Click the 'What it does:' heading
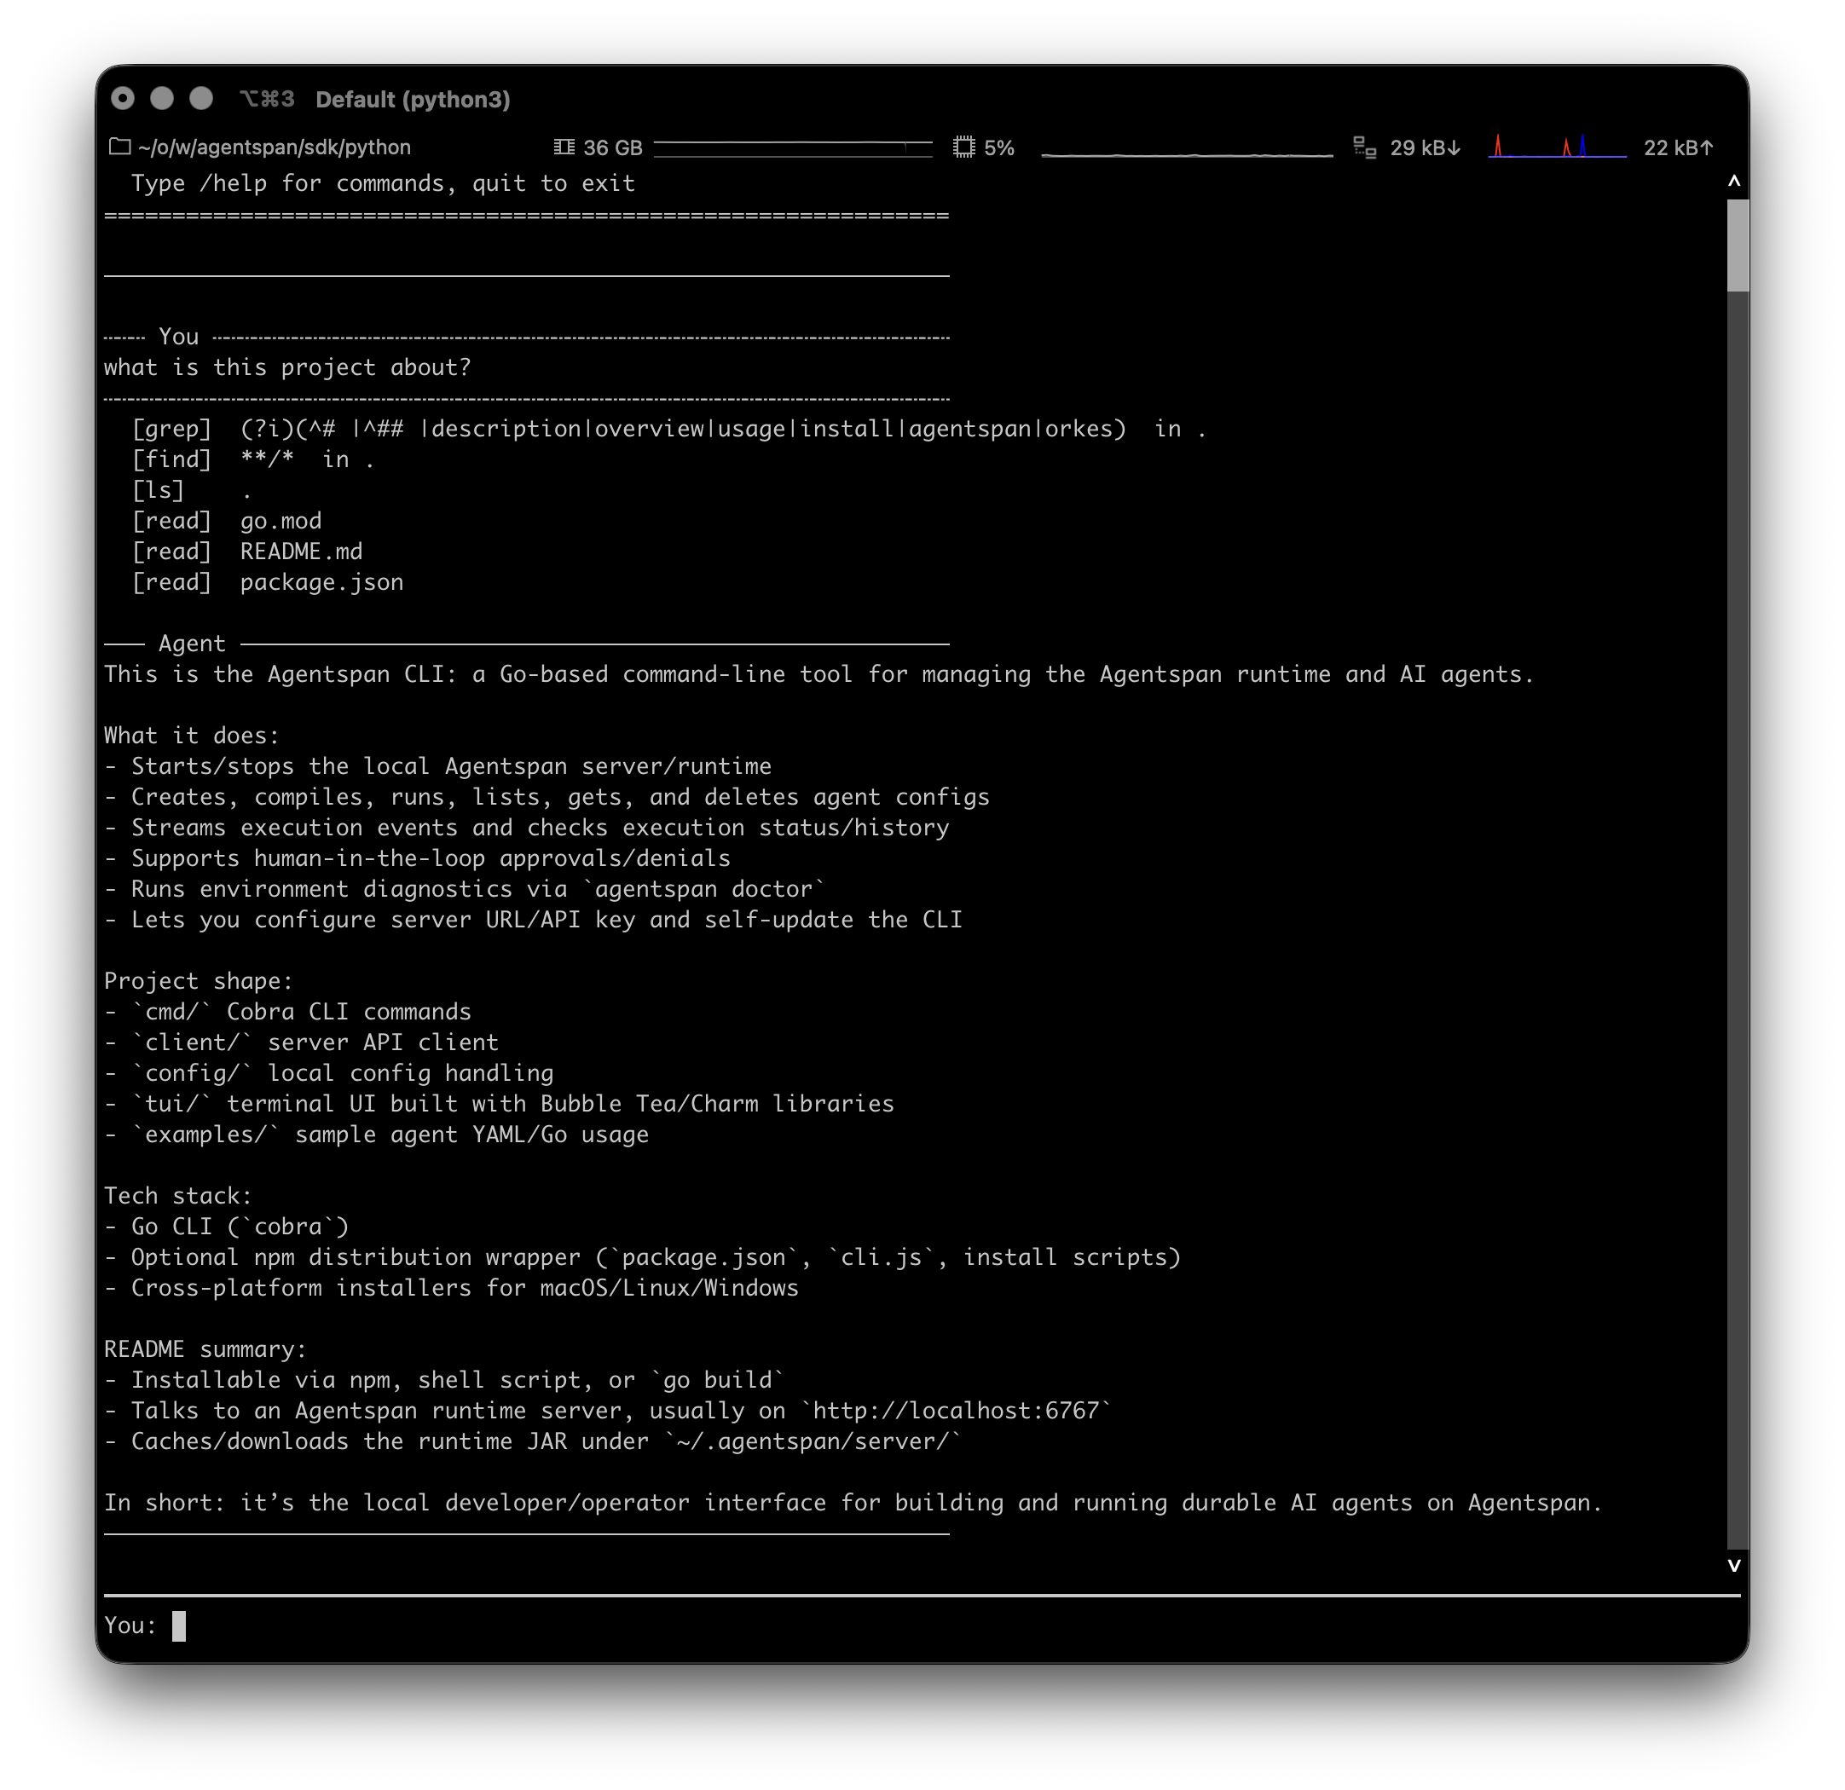 coord(192,736)
